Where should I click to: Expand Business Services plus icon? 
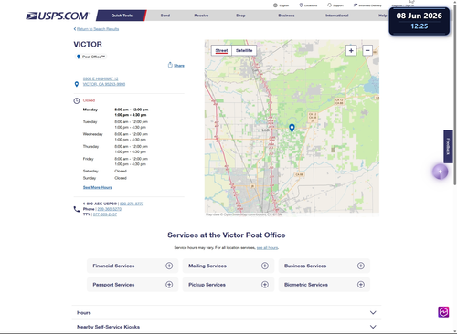tap(361, 266)
